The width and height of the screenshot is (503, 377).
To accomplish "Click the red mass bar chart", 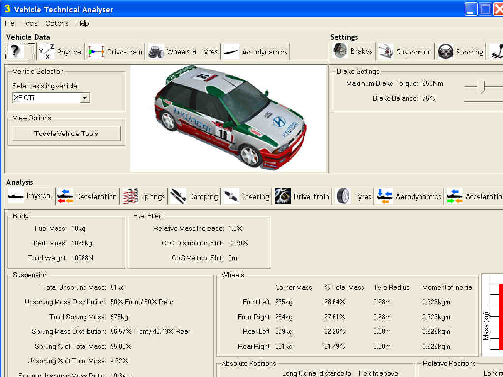I will coord(501,316).
